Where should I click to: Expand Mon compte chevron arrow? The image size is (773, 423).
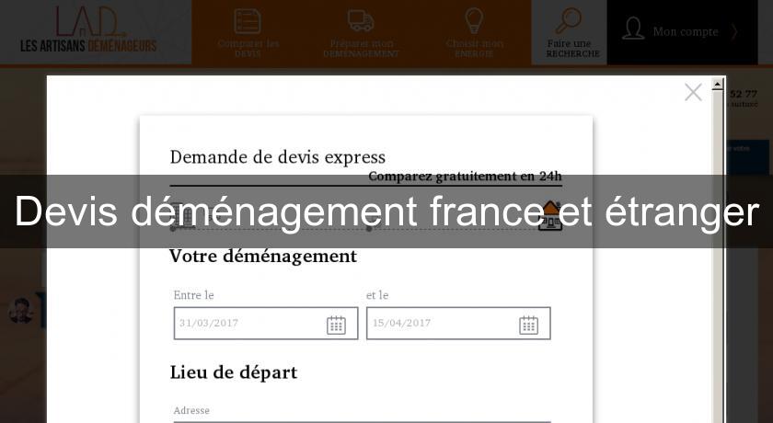coord(734,31)
